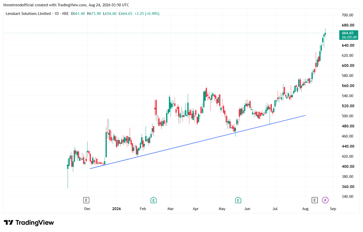This screenshot has width=363, height=232.
Task: Click the 440.00 price axis label
Action: pos(348,146)
